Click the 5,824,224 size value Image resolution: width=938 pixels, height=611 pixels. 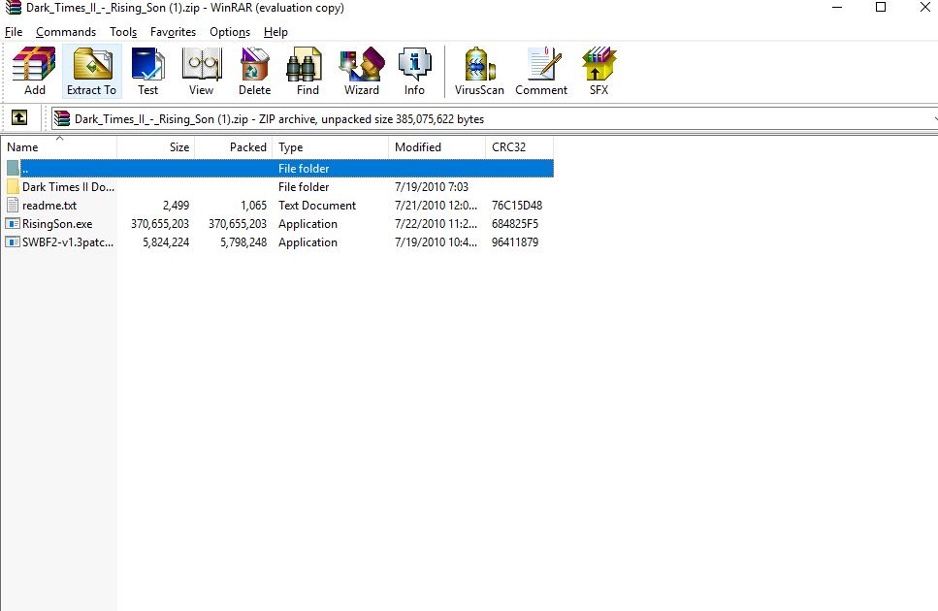(166, 242)
